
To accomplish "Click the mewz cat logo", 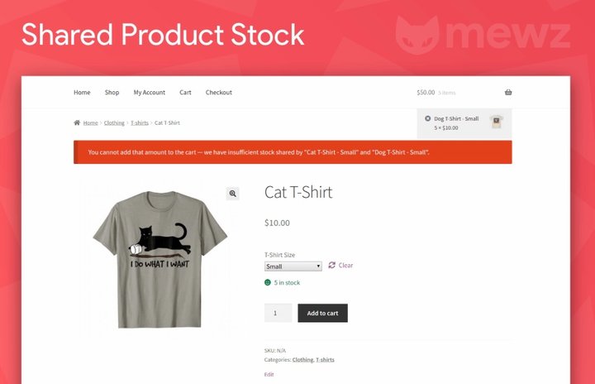I will 417,34.
